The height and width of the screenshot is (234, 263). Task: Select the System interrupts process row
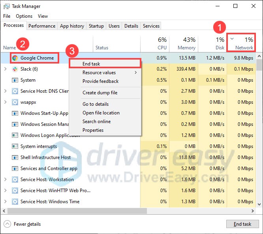click(128, 146)
